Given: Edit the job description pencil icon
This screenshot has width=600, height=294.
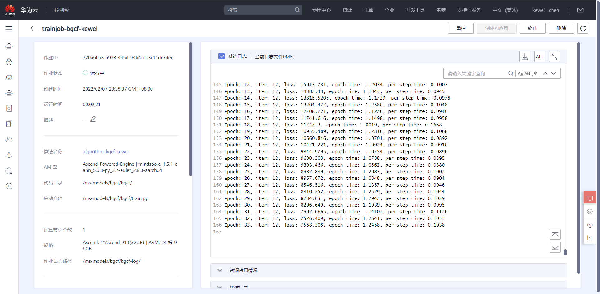Looking at the screenshot, I should [x=93, y=119].
